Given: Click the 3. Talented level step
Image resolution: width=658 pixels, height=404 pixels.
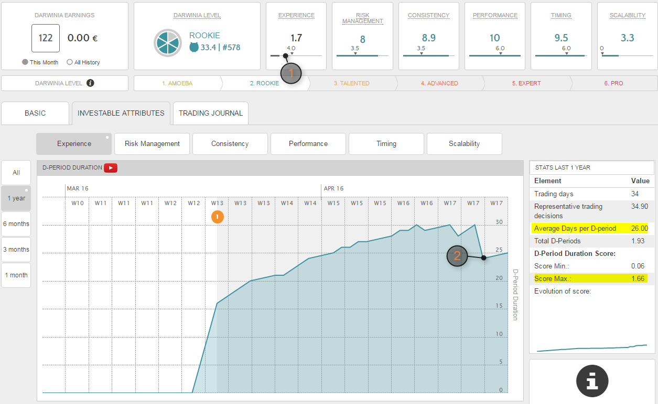Looking at the screenshot, I should coord(351,83).
